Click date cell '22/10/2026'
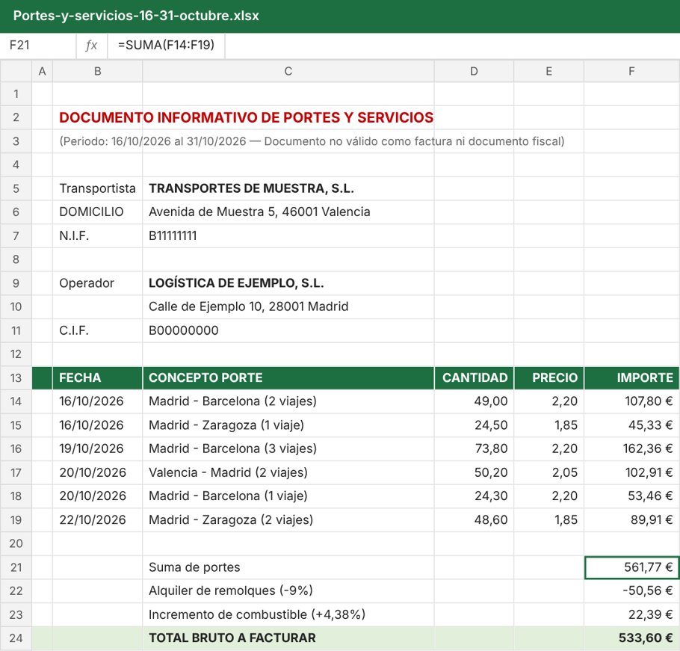 (98, 519)
